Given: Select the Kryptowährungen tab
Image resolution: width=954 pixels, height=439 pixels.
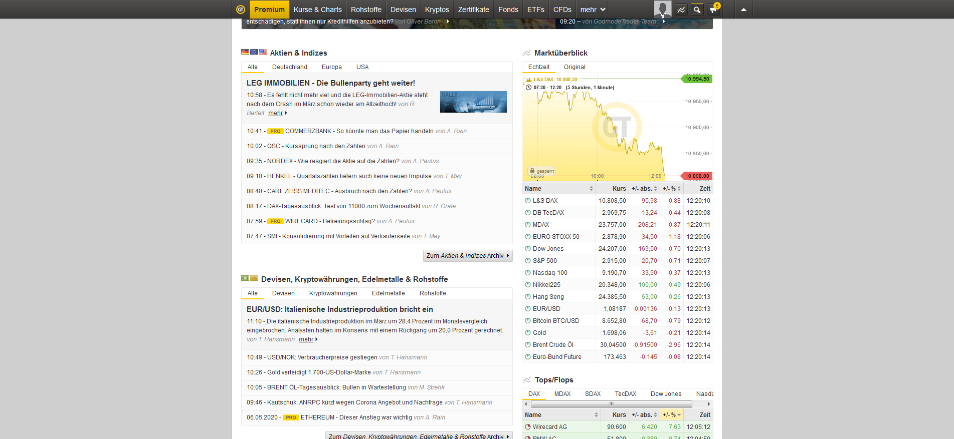Looking at the screenshot, I should coord(333,293).
